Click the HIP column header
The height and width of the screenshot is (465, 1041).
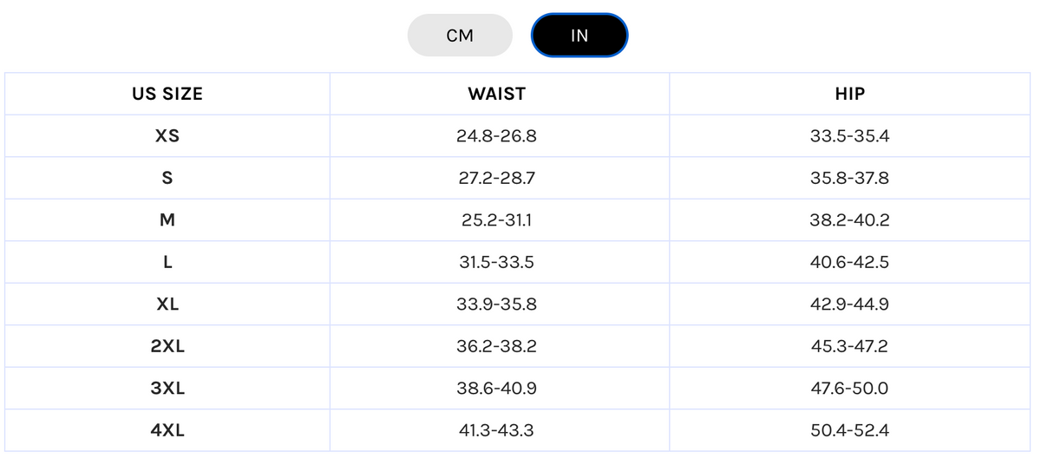tap(849, 94)
